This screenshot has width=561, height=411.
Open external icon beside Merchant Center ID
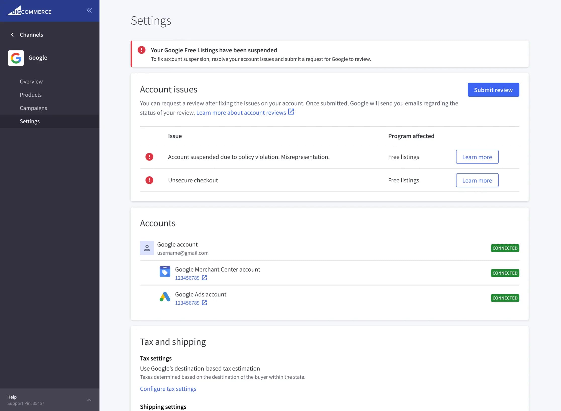(x=204, y=278)
